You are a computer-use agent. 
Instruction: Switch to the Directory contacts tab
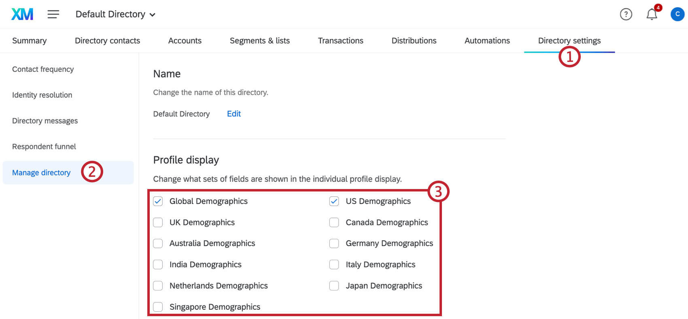[x=107, y=40]
